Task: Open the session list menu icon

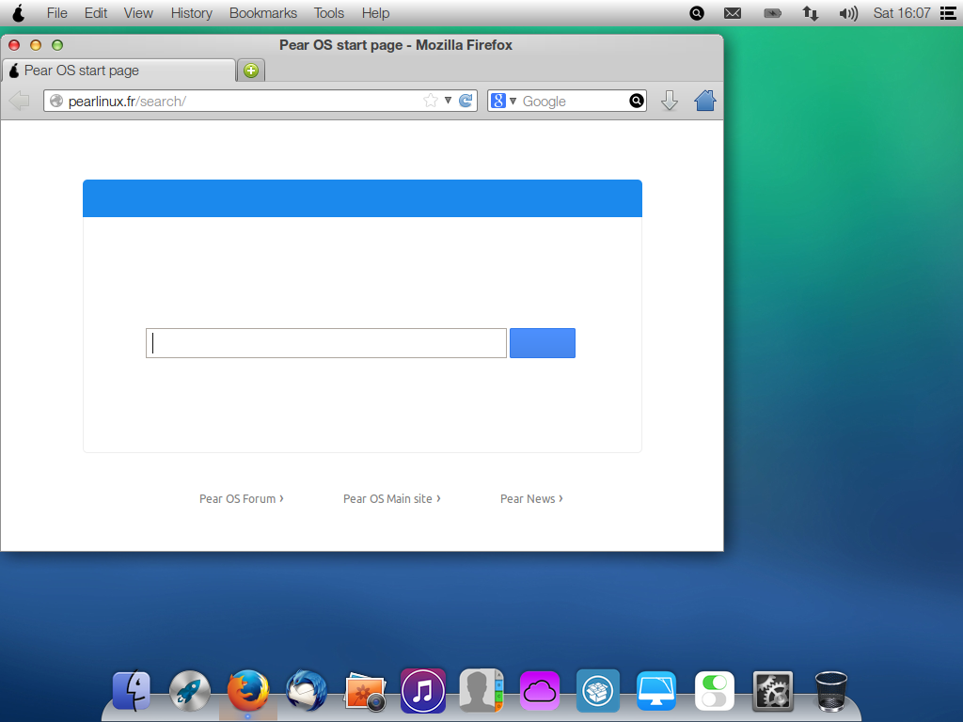Action: (x=948, y=13)
